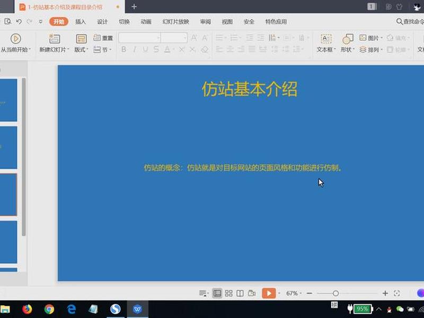Click the increase font size icon
The width and height of the screenshot is (424, 318).
pyautogui.click(x=194, y=38)
